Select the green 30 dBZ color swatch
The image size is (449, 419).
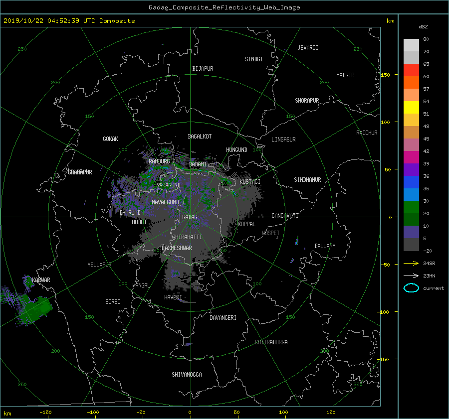pos(411,207)
